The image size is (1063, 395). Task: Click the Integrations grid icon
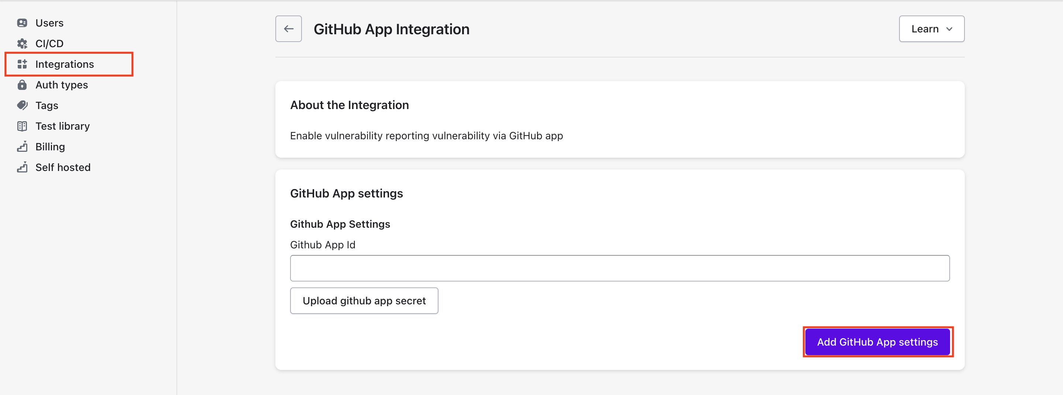click(x=22, y=64)
